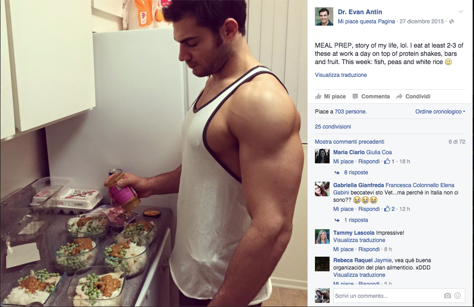View the 25 condivisioni shares

click(333, 127)
